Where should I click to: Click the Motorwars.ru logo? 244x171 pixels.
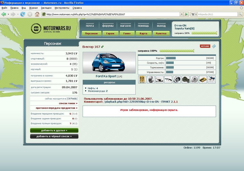point(51,29)
